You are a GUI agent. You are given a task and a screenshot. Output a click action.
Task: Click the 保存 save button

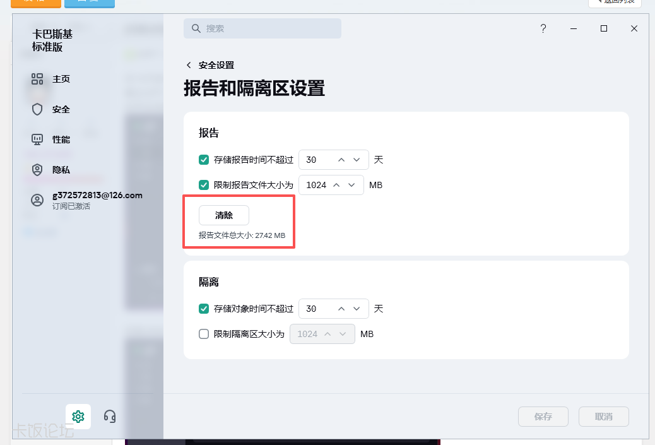543,417
